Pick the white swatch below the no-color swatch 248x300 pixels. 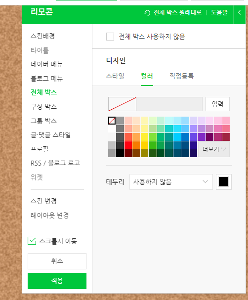click(x=112, y=129)
